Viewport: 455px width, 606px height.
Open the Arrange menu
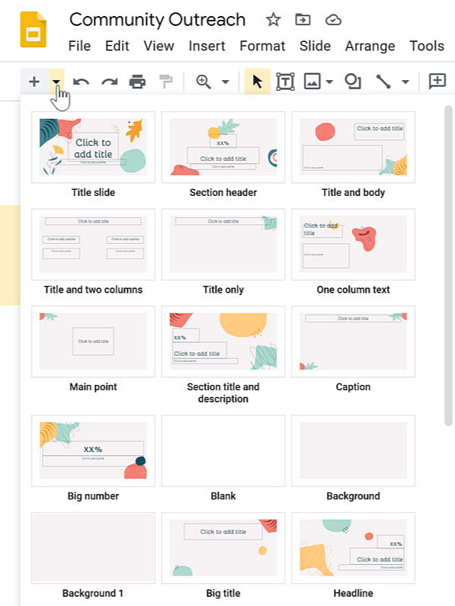pos(370,46)
